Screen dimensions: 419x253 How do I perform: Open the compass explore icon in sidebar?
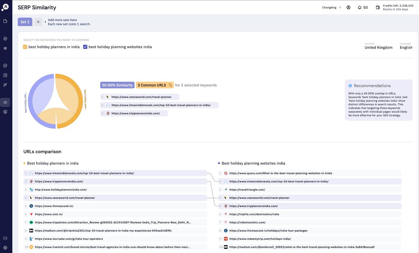tap(5, 39)
